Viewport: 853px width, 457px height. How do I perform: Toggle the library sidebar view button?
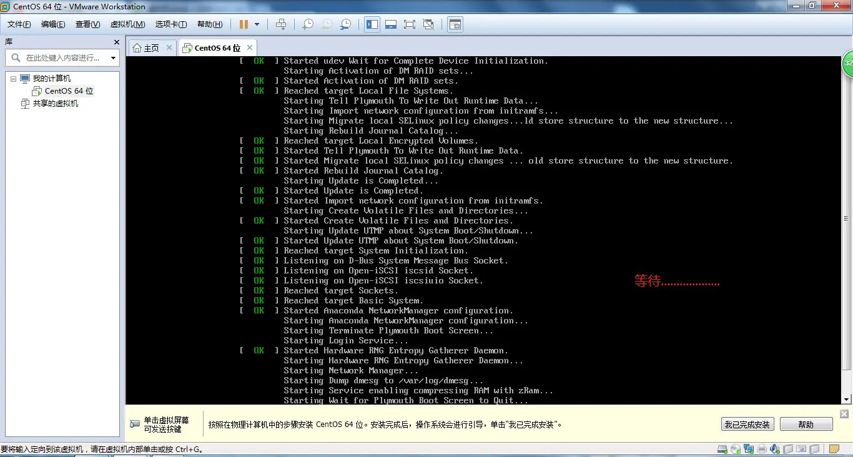coord(372,24)
